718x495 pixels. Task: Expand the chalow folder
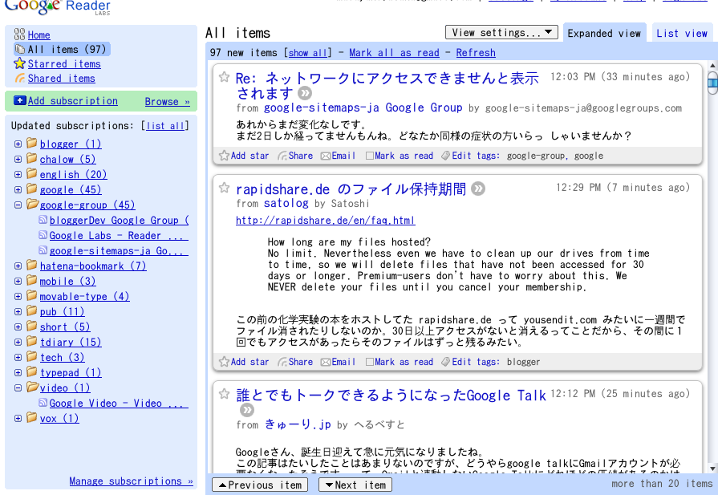pyautogui.click(x=18, y=160)
